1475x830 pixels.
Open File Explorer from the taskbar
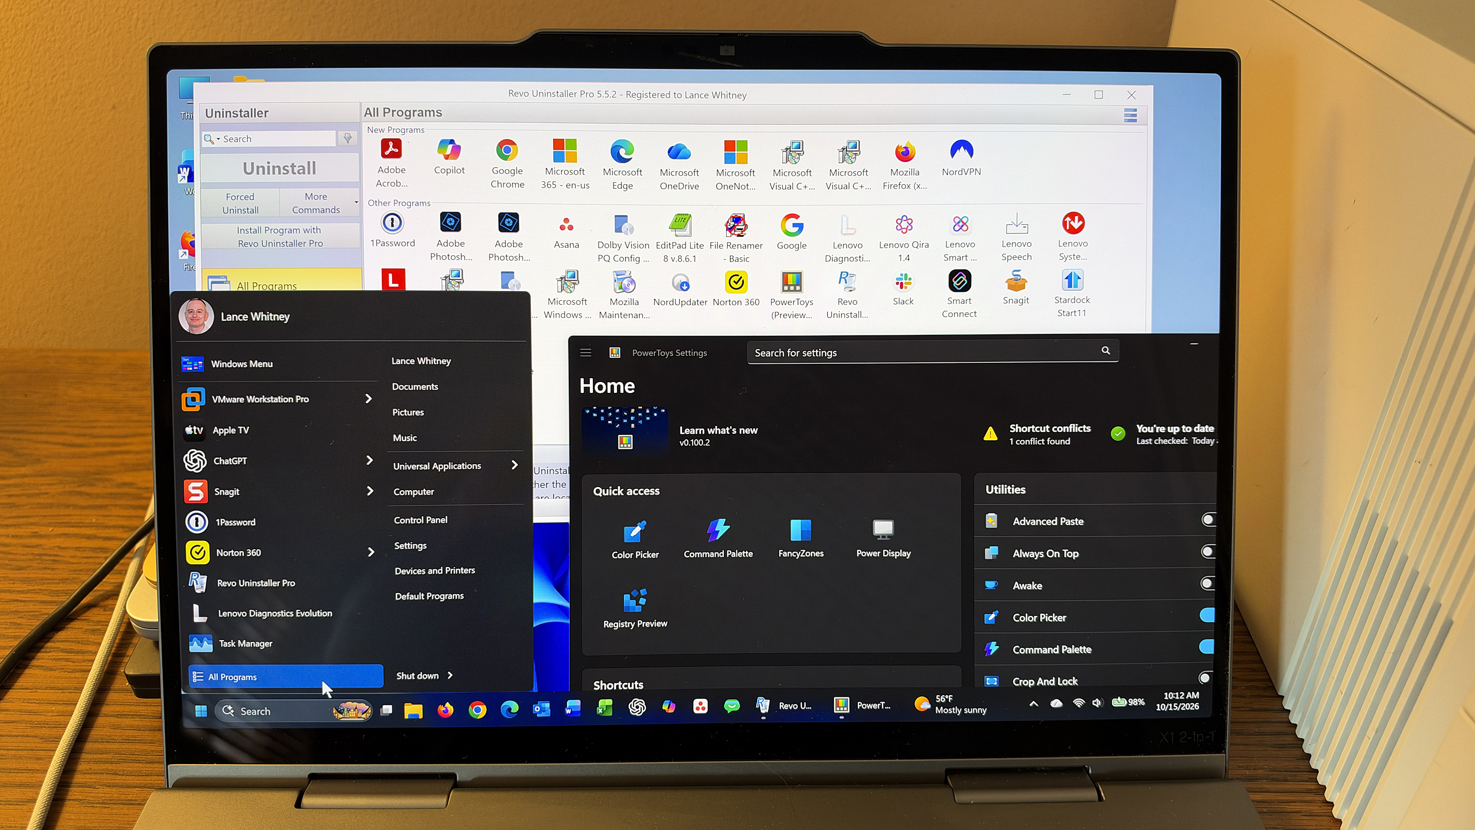pos(413,711)
